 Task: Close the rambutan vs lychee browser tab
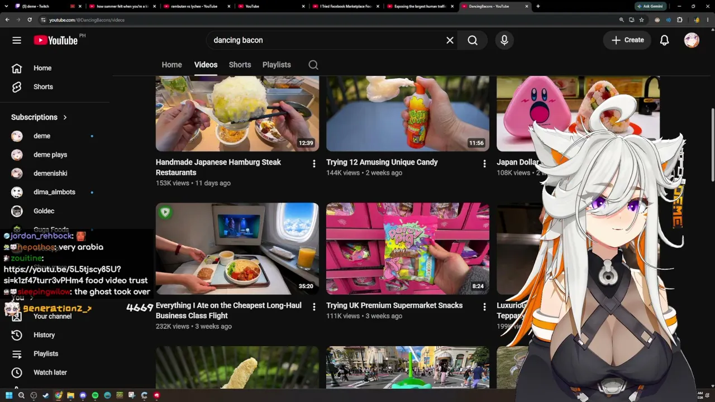point(228,6)
